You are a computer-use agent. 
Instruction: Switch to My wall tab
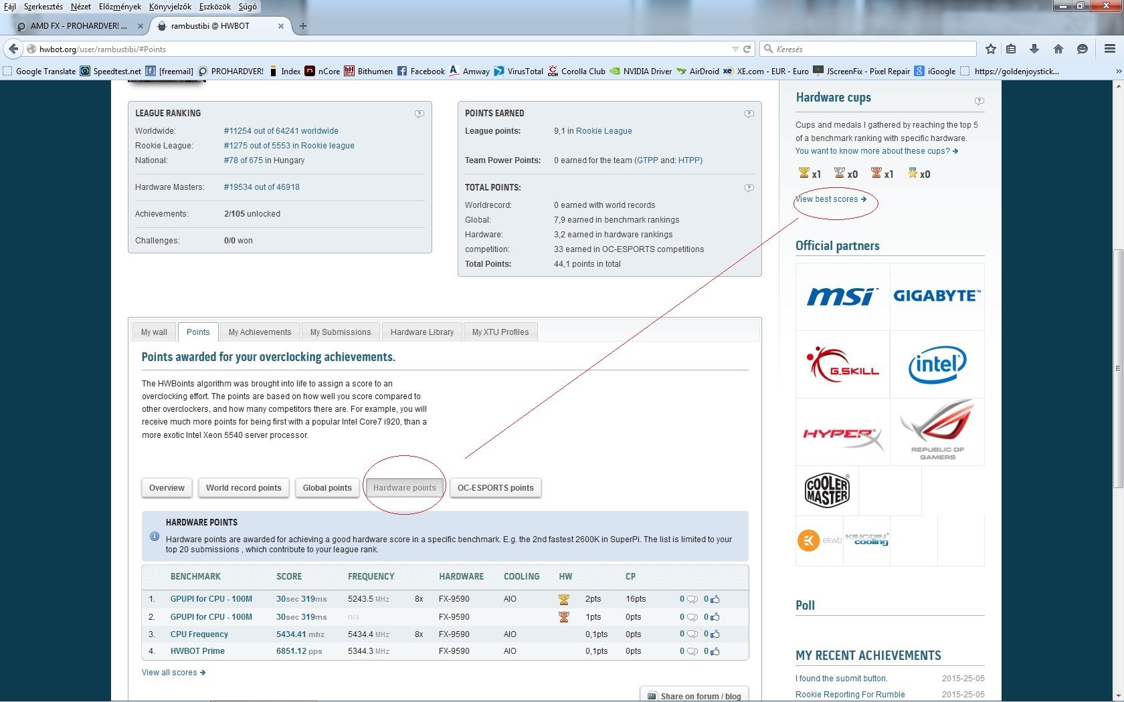154,332
